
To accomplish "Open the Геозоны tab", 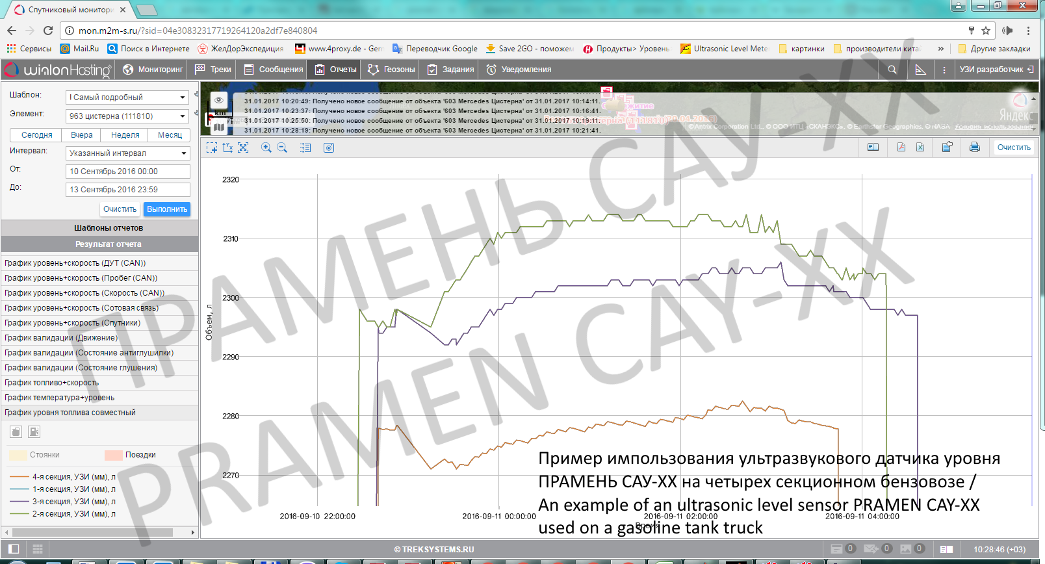I will [x=391, y=70].
